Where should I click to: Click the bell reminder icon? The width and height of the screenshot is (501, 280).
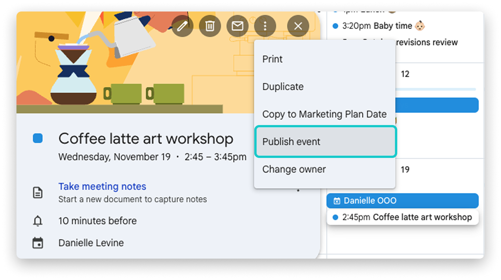point(38,221)
